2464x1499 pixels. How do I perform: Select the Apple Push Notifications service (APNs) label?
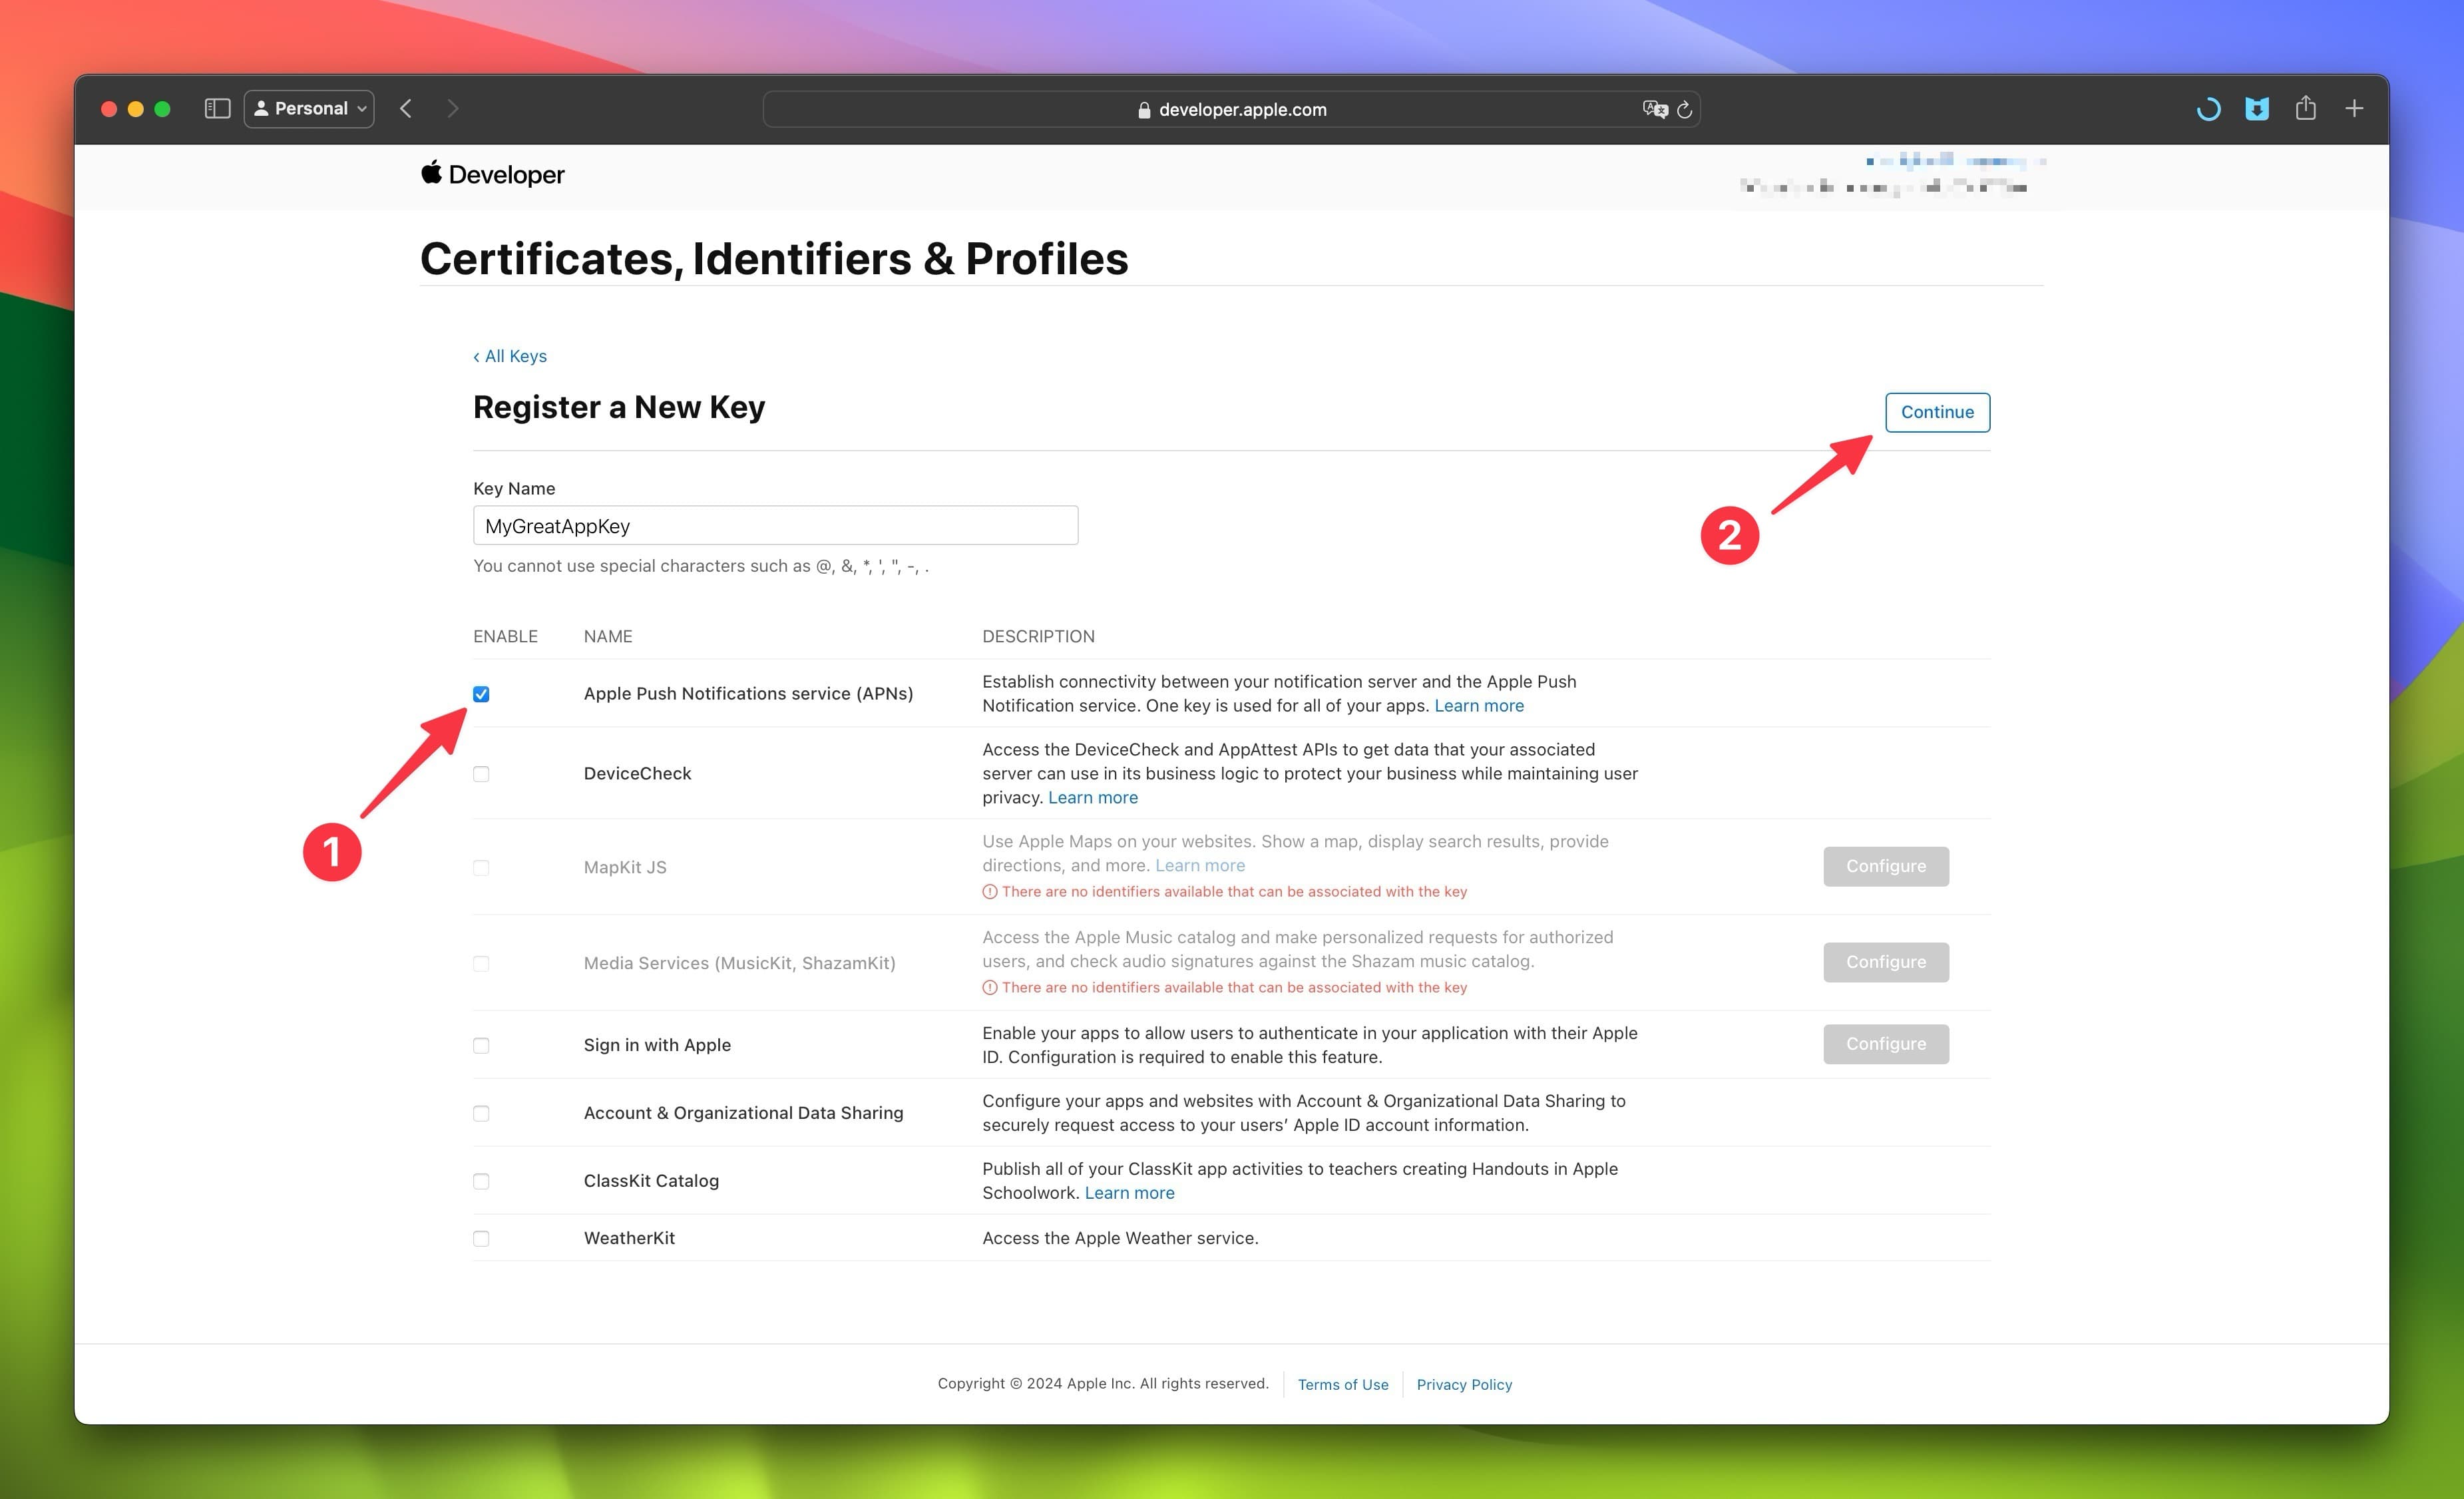click(748, 693)
